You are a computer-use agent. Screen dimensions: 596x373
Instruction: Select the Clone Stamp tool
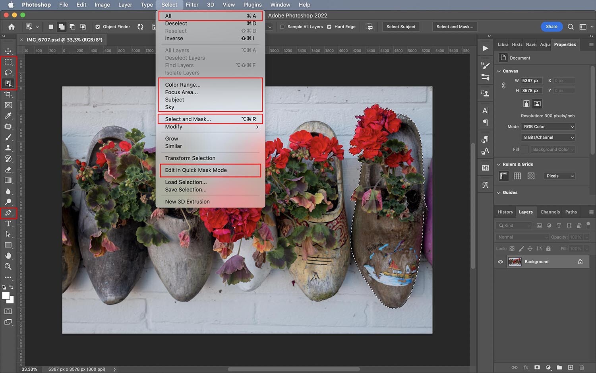coord(8,148)
